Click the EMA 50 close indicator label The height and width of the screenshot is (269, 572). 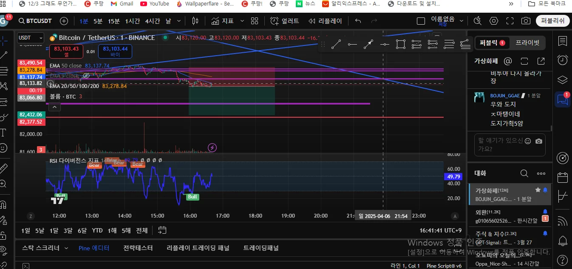click(65, 66)
